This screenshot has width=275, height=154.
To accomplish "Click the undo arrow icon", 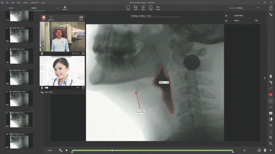I will [x=271, y=83].
